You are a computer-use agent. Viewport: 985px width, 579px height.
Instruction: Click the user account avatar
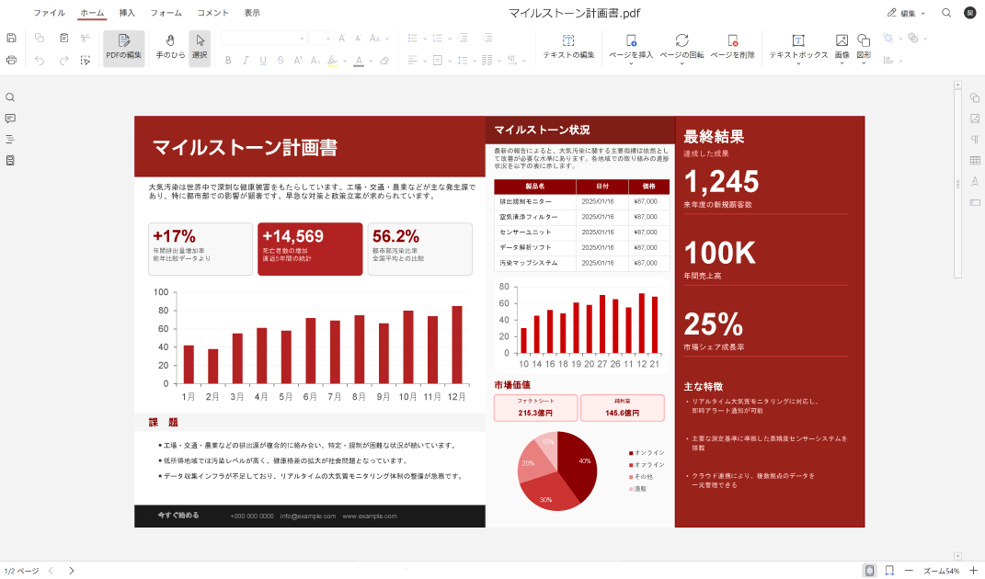[x=970, y=13]
